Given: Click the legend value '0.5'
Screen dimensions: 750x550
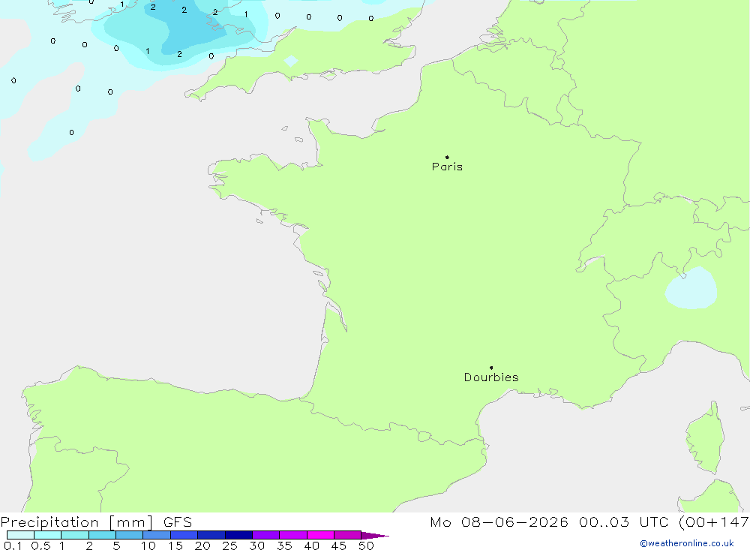Looking at the screenshot, I should point(40,545).
